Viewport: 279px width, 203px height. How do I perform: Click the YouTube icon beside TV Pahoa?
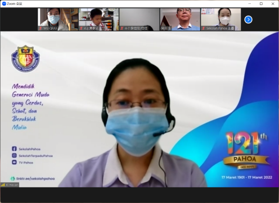[14, 162]
